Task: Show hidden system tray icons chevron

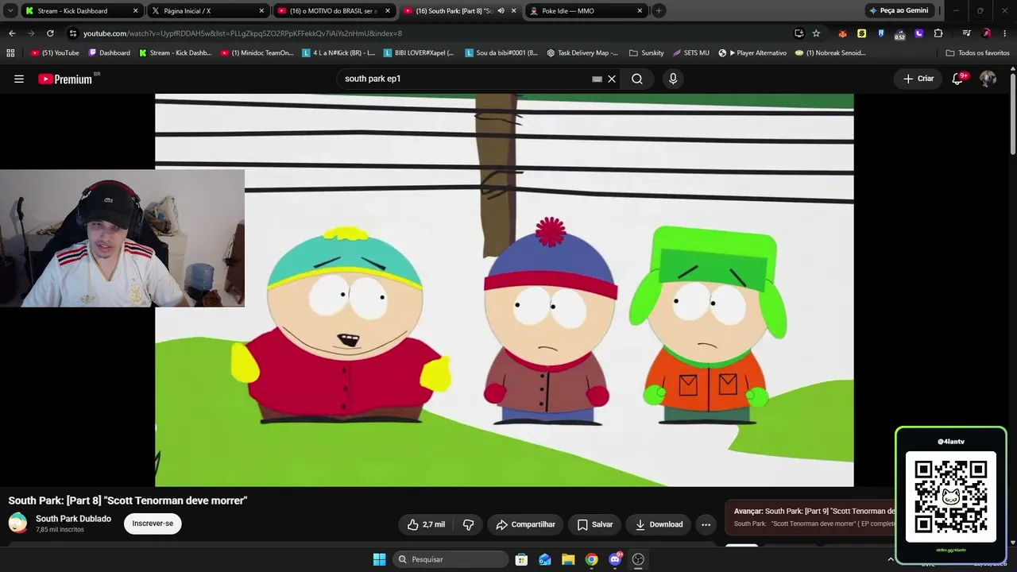Action: coord(890,559)
